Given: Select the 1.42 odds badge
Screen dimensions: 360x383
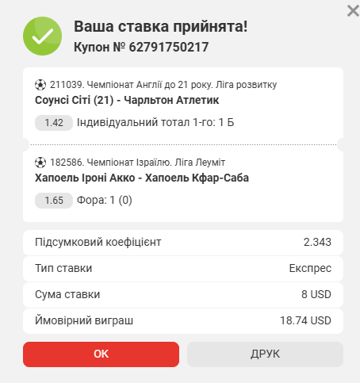Looking at the screenshot, I should [x=54, y=123].
